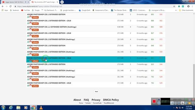Viewport: 195px width, 110px height.
Task: Toggle recorder webcam capture
Action: pyautogui.click(x=179, y=103)
